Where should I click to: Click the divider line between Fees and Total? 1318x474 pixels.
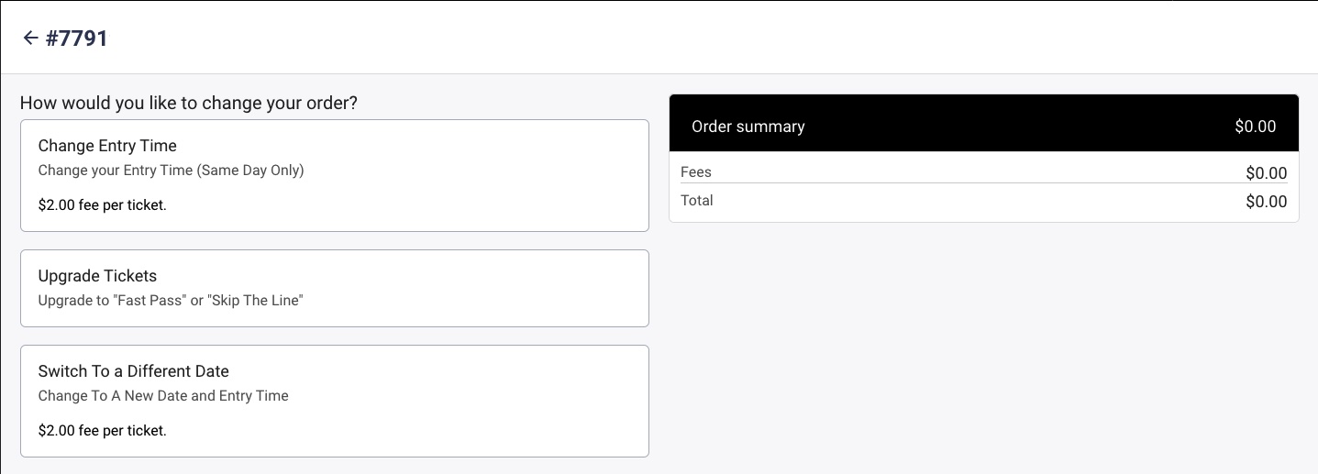[x=983, y=183]
